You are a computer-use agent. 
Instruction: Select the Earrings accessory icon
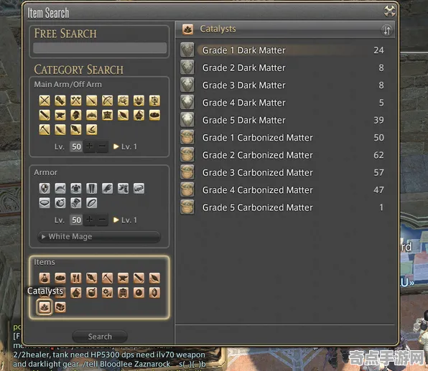60,202
